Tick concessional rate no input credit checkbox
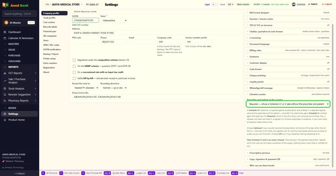 (74, 72)
